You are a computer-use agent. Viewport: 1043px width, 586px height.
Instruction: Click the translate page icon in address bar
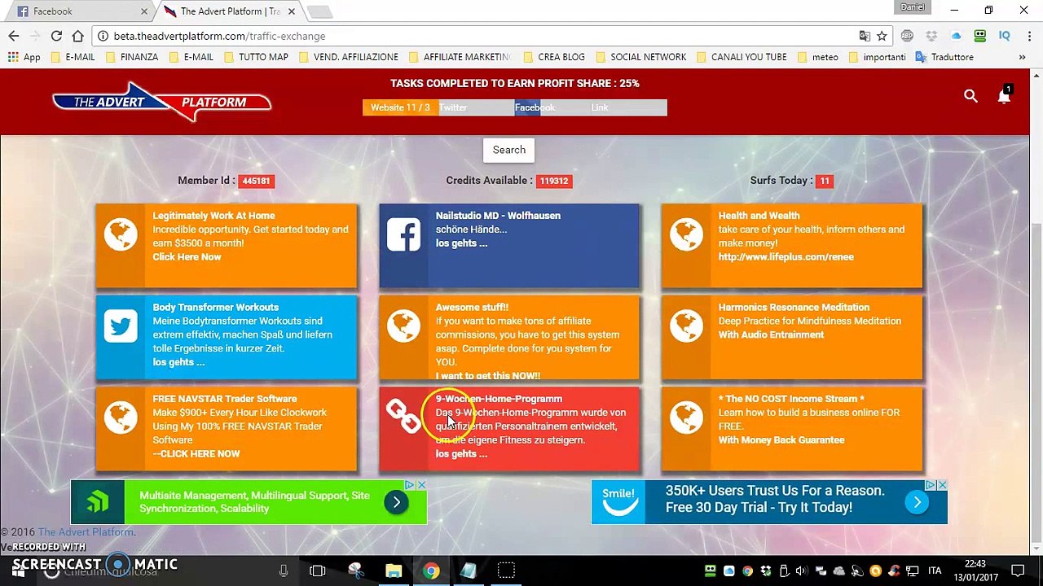click(865, 36)
